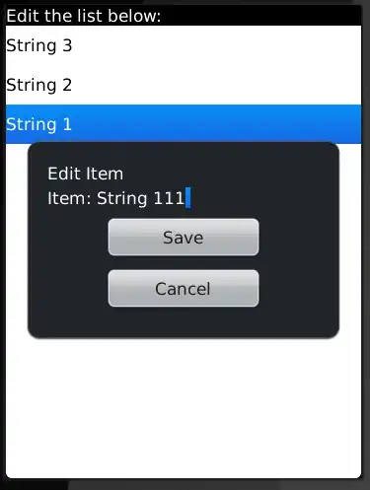Click the black title bar to the right of the header text
370x490 pixels.
click(x=261, y=16)
